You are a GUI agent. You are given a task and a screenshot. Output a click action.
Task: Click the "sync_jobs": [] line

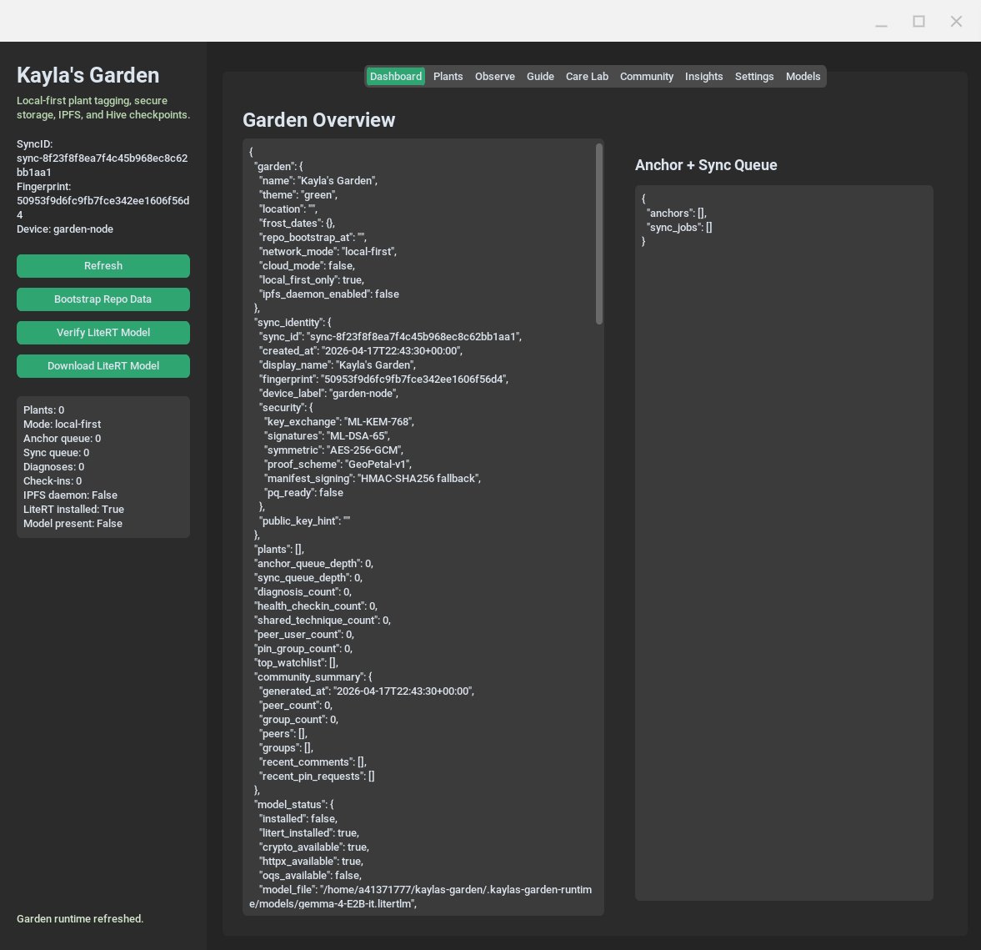click(x=679, y=228)
